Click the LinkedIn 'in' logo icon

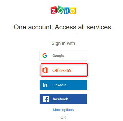click(45, 85)
